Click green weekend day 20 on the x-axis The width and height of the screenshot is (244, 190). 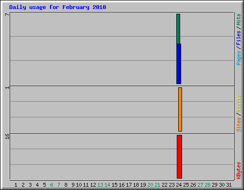pyautogui.click(x=150, y=185)
